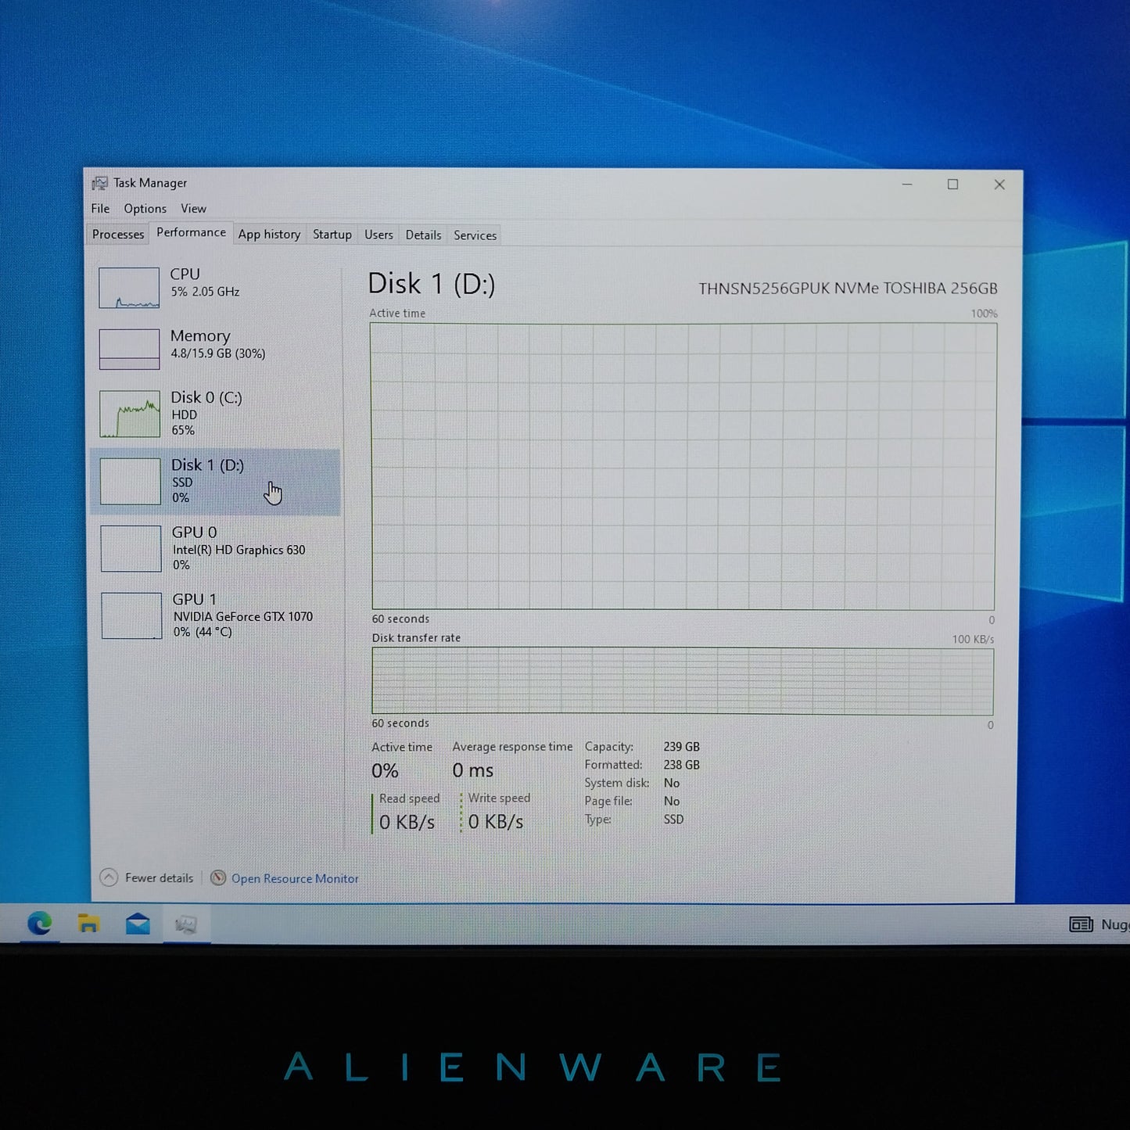Switch to the Startup tab
The image size is (1130, 1130).
click(332, 235)
